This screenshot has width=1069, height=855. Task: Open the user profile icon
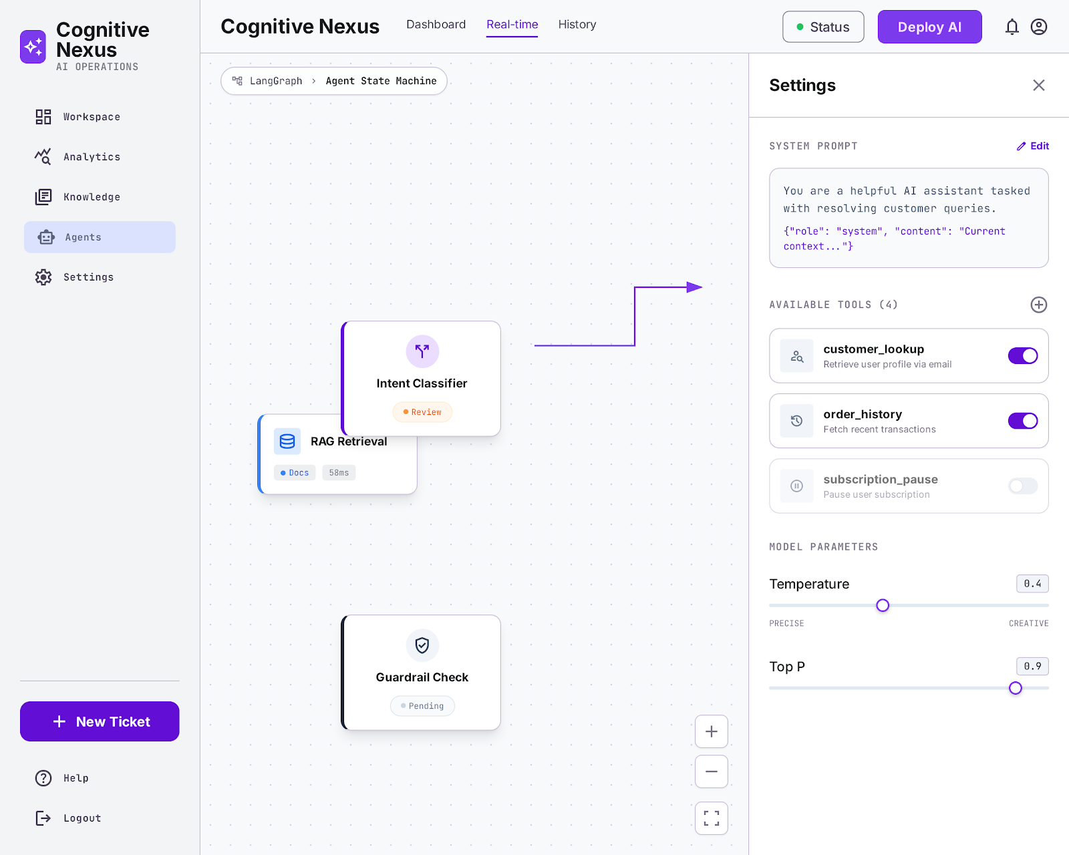[1039, 27]
